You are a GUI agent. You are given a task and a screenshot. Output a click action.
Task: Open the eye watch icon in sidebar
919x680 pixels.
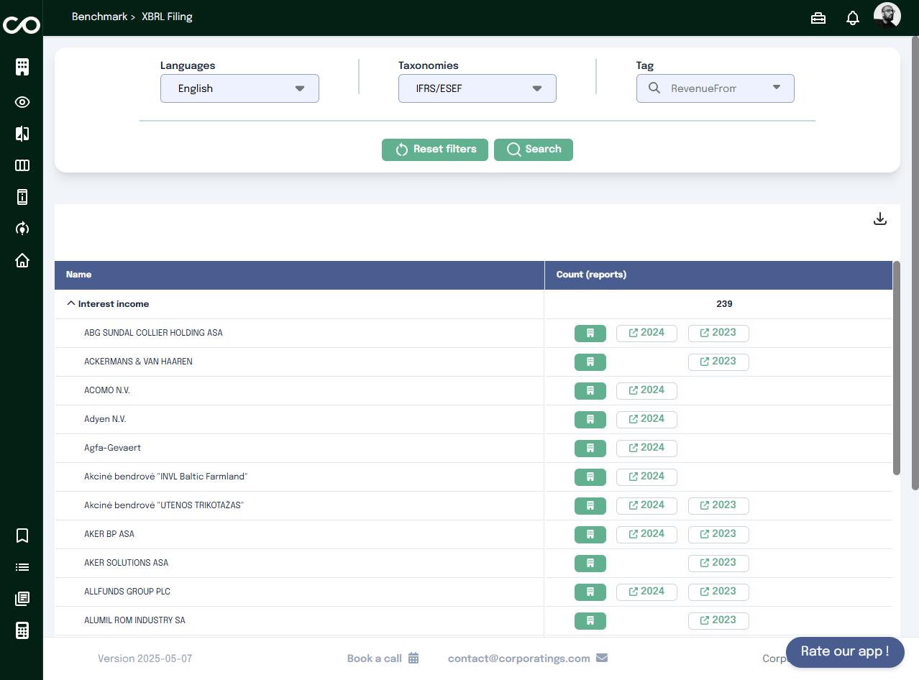22,102
